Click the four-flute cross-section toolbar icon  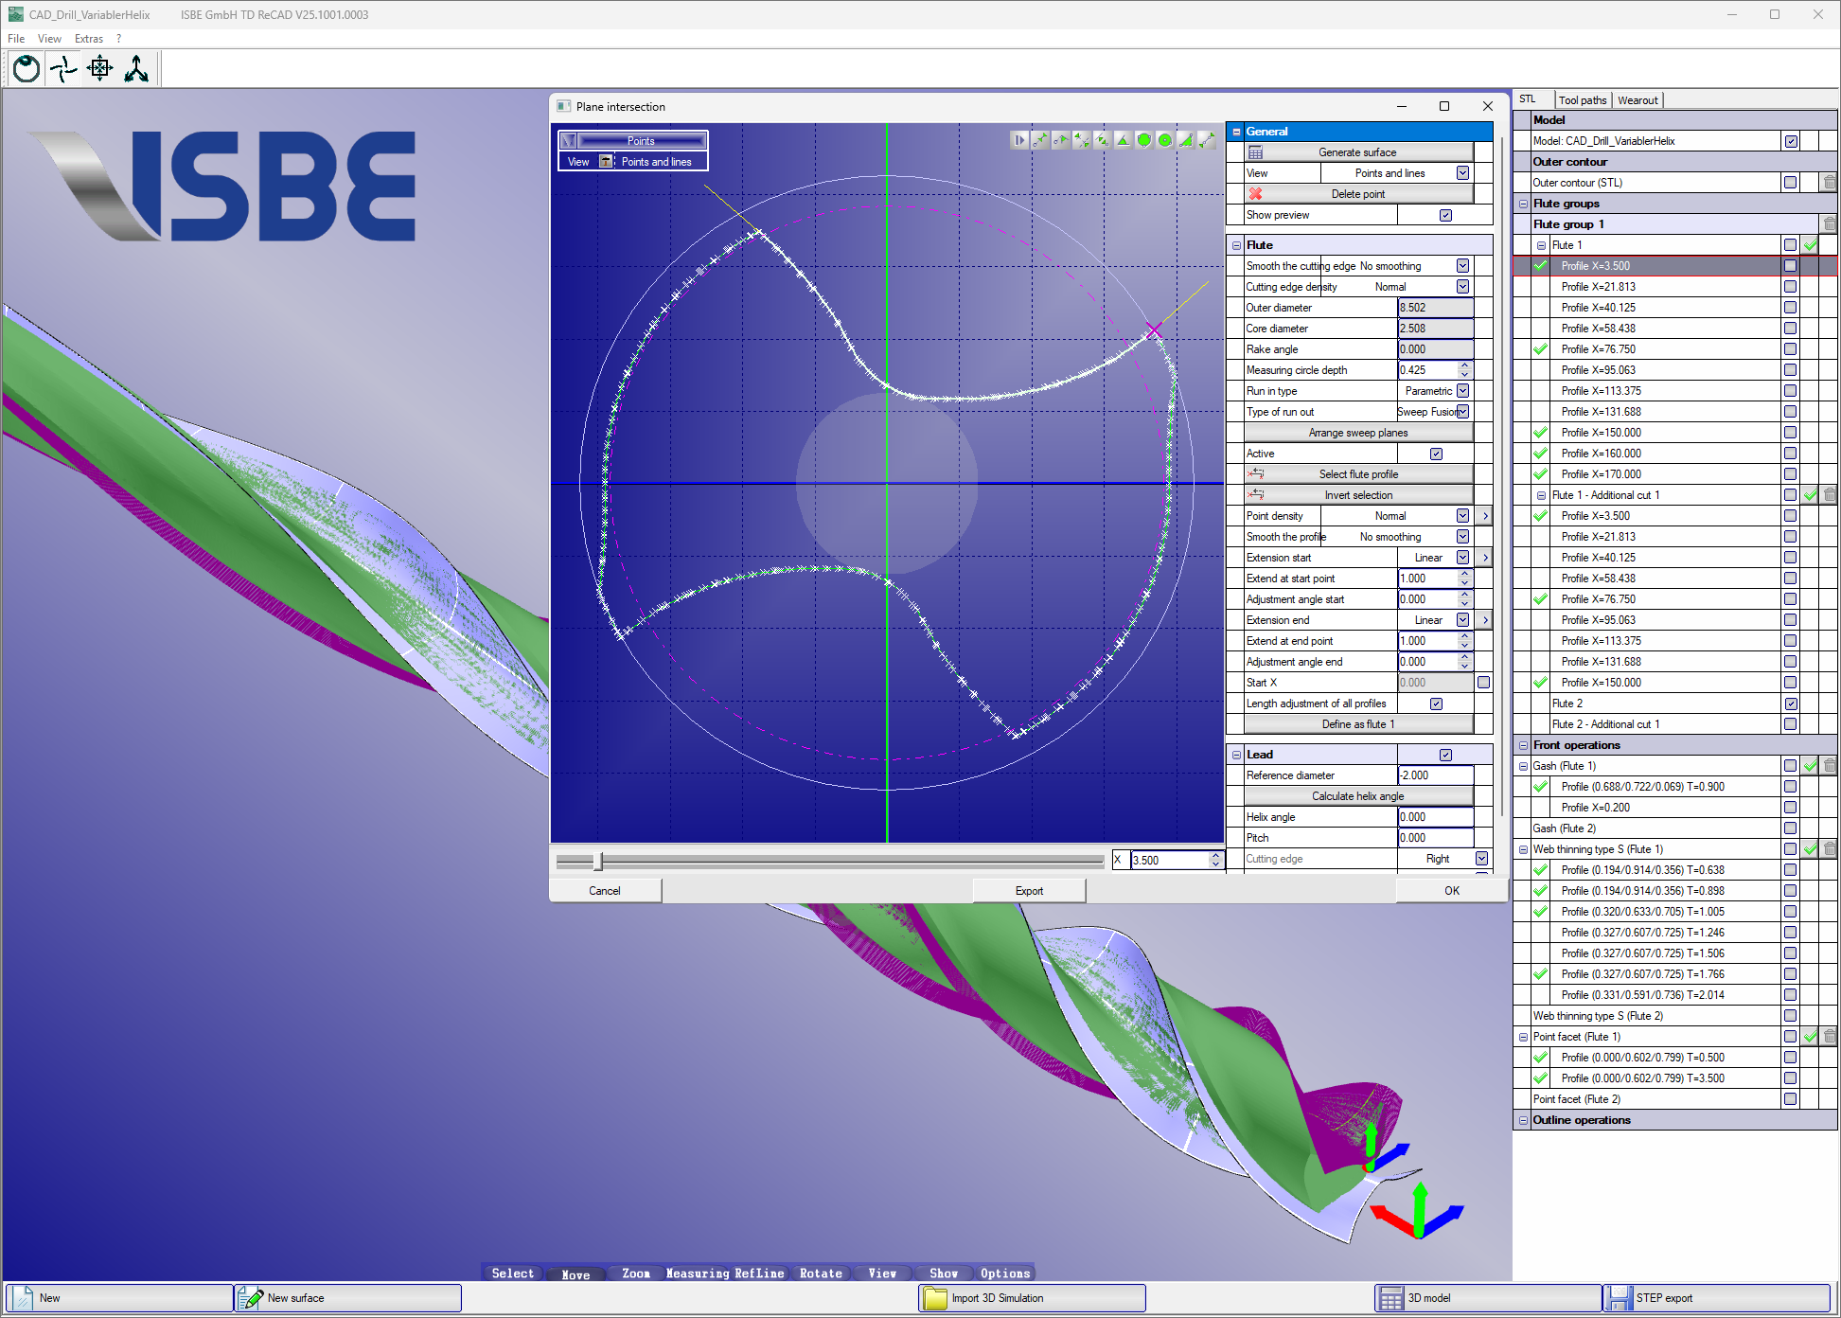(63, 69)
